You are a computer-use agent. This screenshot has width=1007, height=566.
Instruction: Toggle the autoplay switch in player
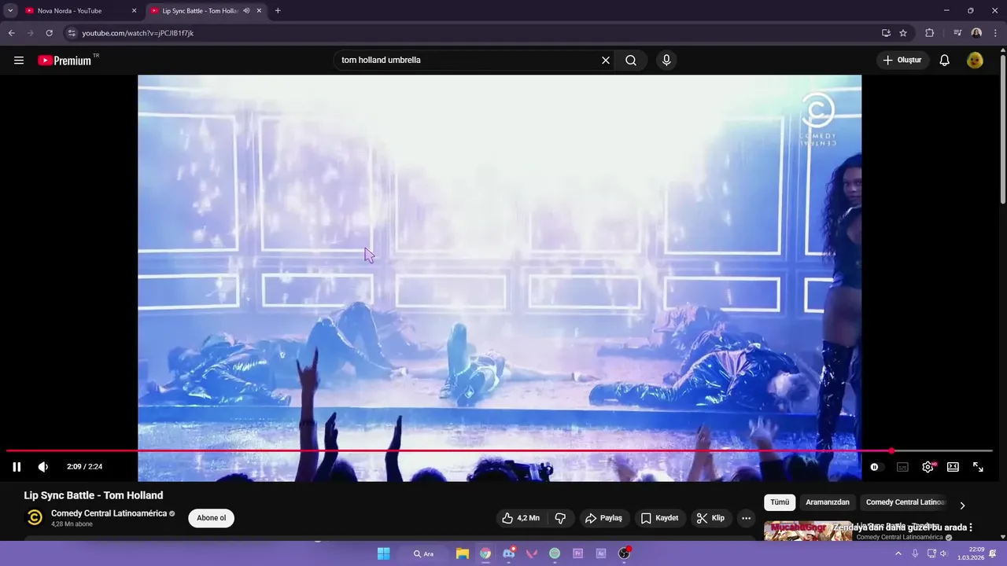877,467
